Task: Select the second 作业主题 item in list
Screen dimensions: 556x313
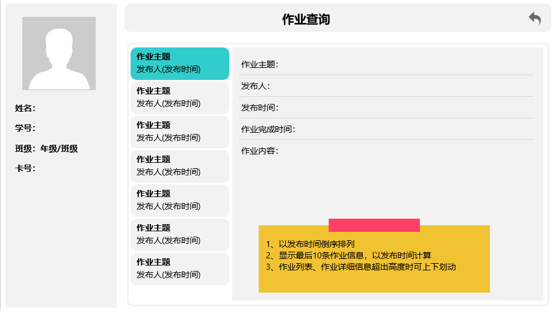Action: (x=180, y=97)
